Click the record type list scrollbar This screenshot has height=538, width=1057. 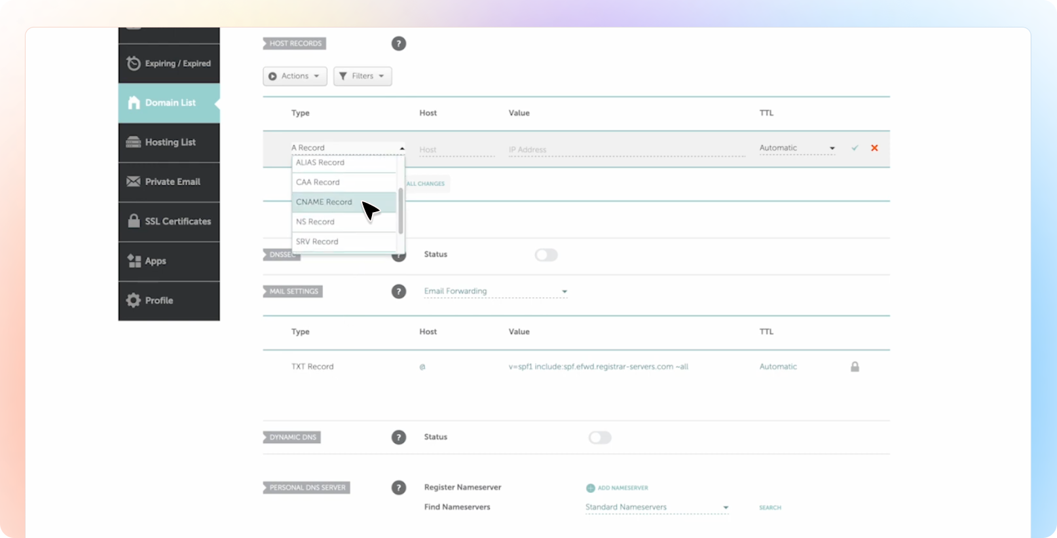point(401,211)
